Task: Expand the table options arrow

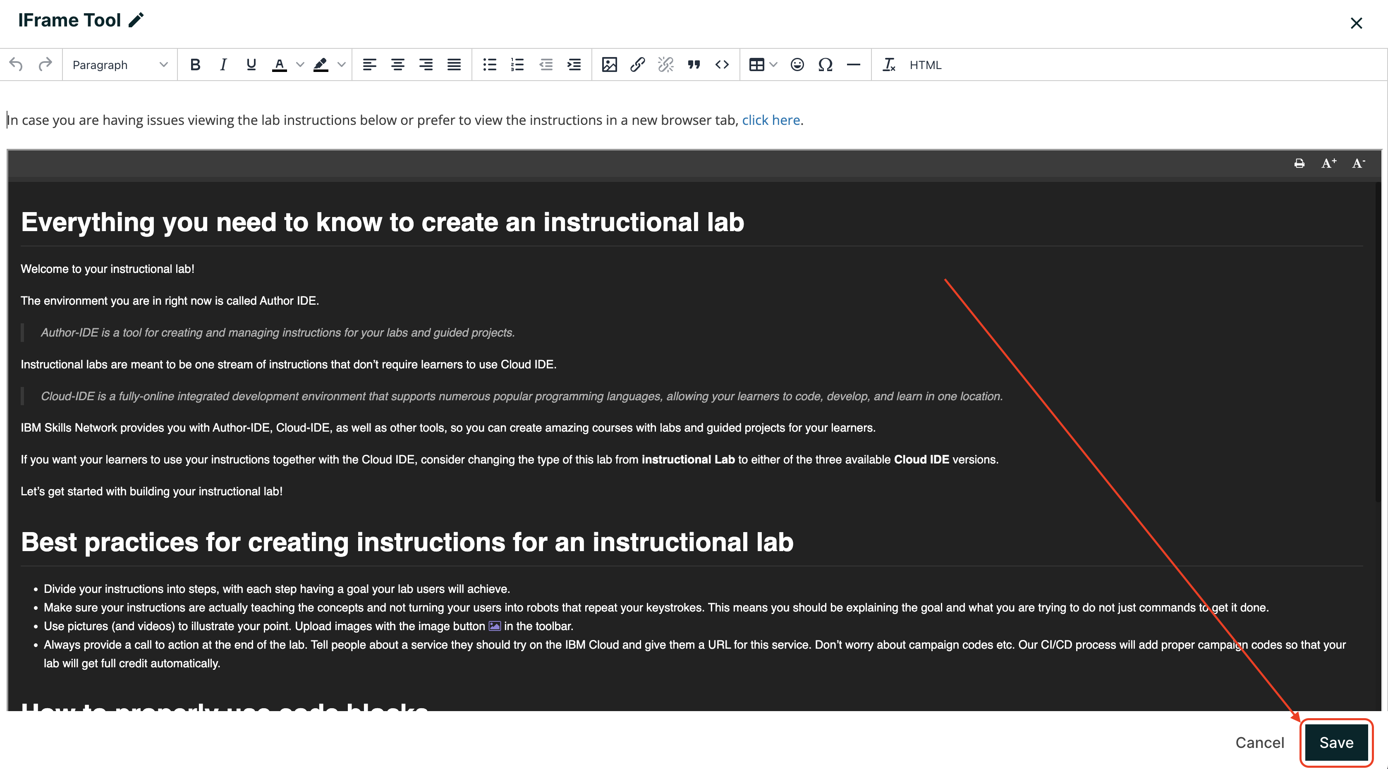Action: (x=774, y=64)
